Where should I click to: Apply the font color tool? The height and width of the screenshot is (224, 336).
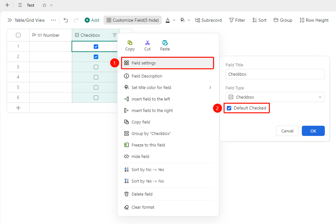[x=168, y=20]
